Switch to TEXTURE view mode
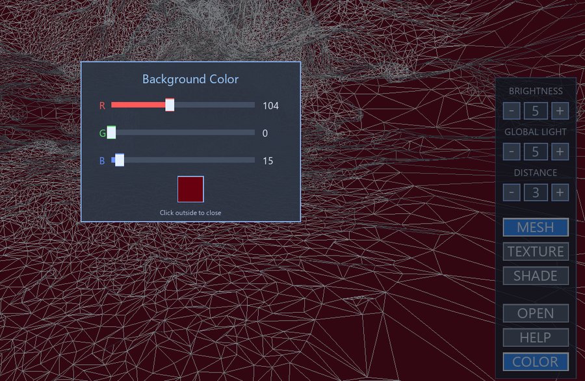 536,252
